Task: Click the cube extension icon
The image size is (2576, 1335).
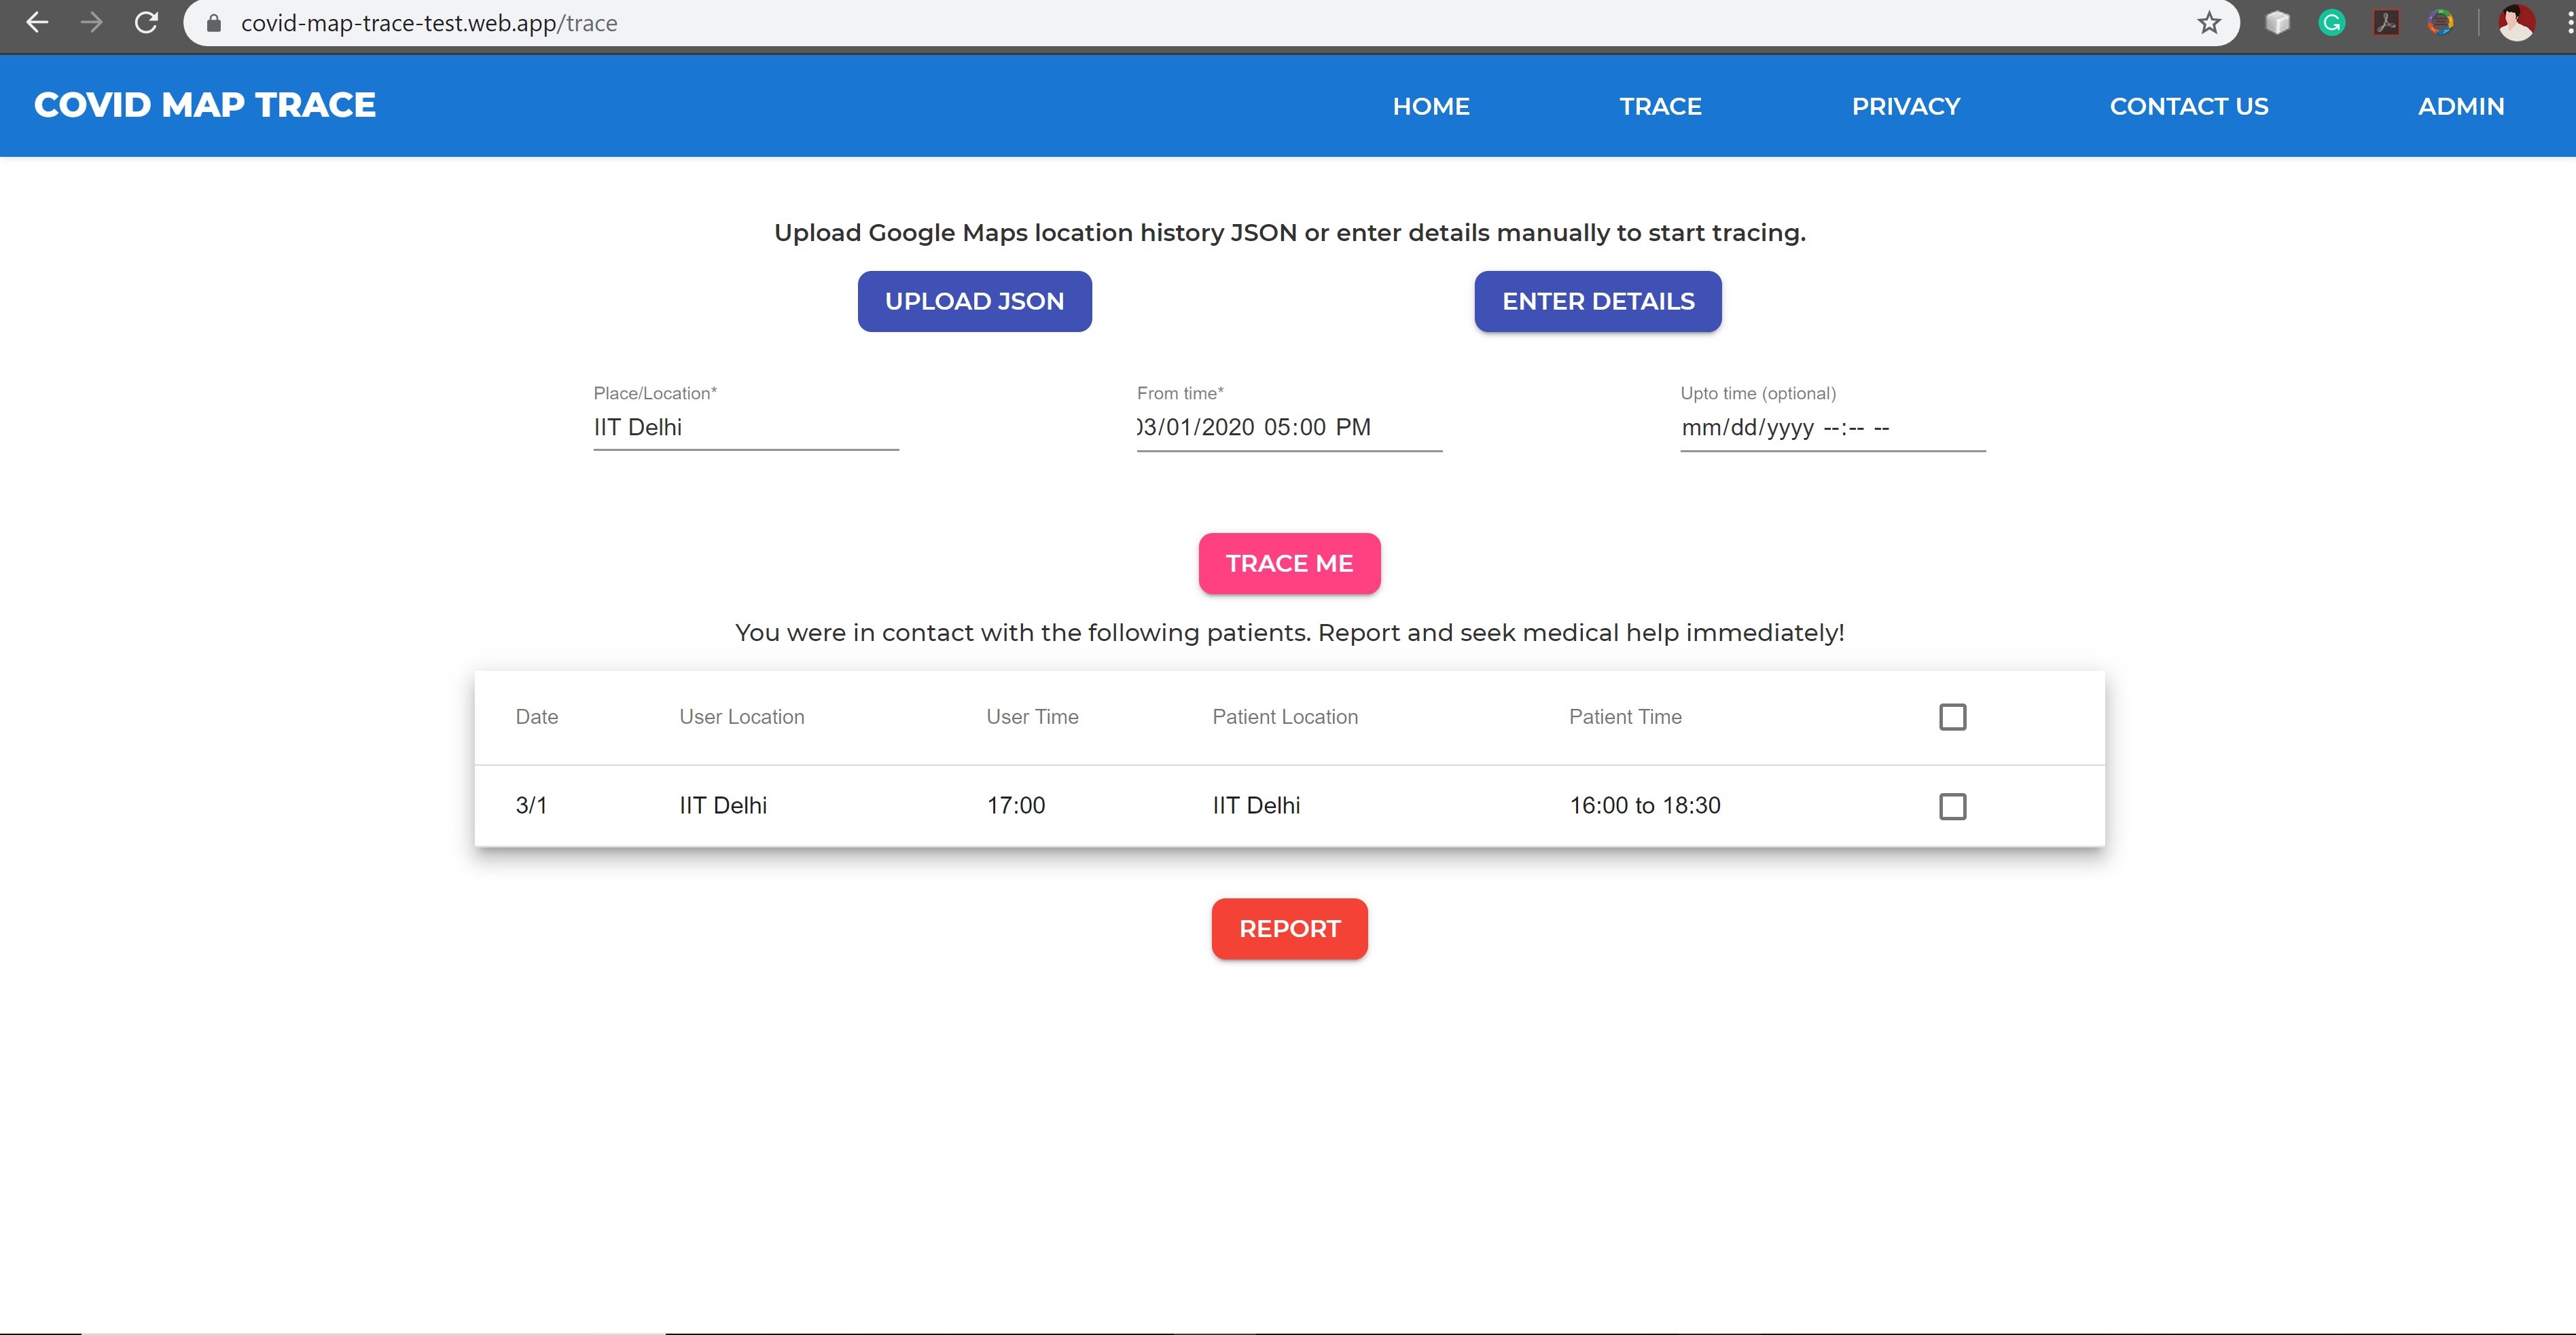Action: pyautogui.click(x=2277, y=23)
